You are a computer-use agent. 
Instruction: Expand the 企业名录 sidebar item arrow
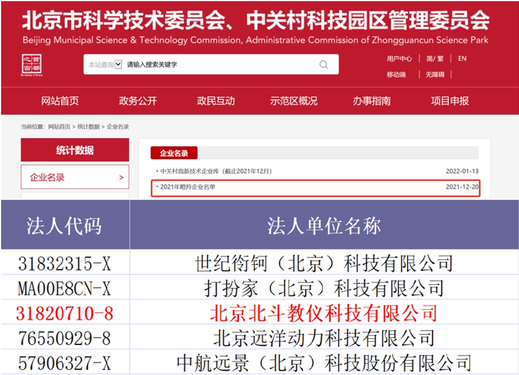pos(121,178)
